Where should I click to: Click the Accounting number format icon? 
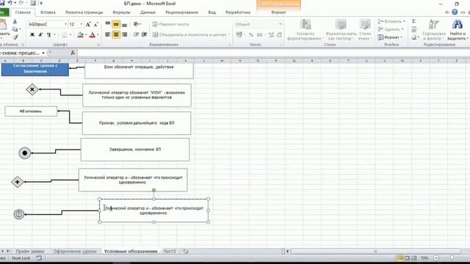point(239,34)
